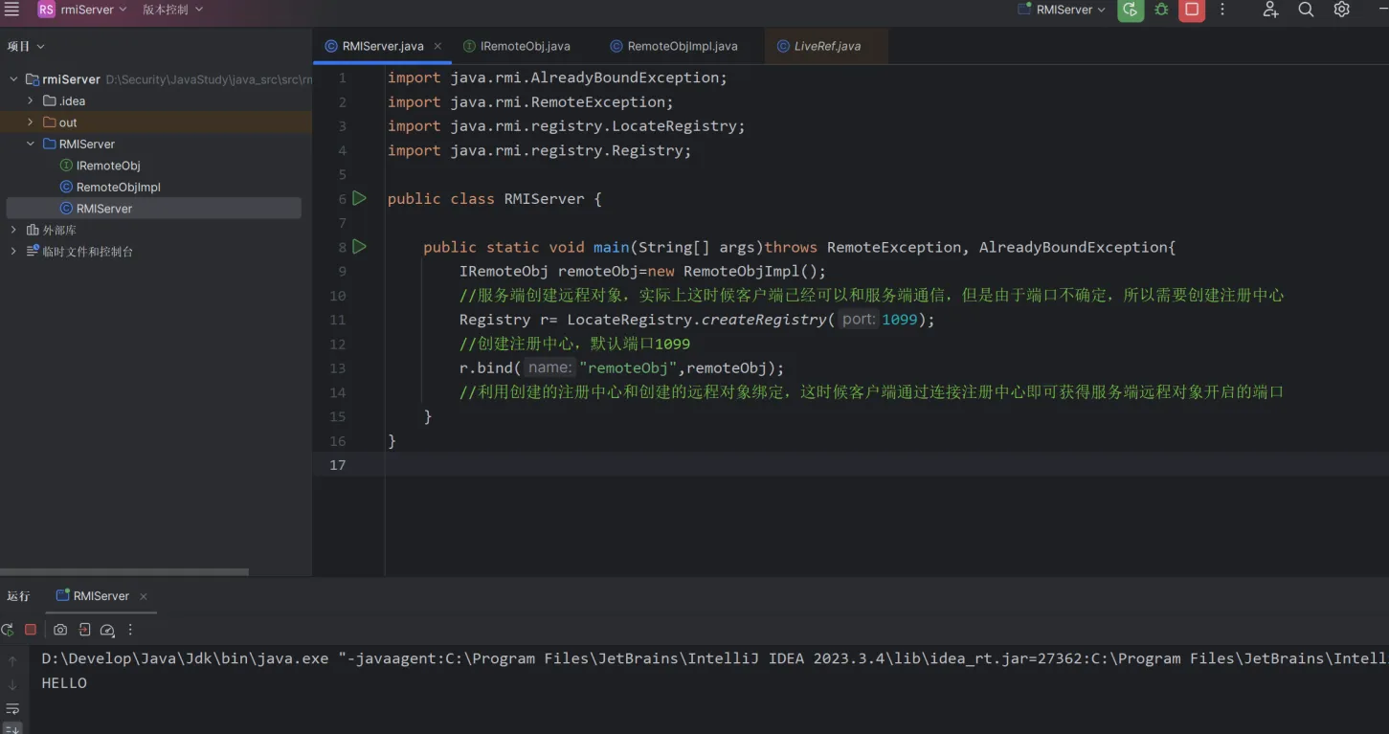
Task: Open the 版本控制 dropdown
Action: pyautogui.click(x=172, y=10)
